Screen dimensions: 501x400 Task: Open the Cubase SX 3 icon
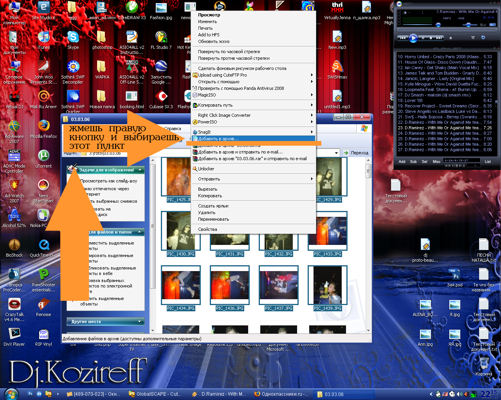click(161, 100)
